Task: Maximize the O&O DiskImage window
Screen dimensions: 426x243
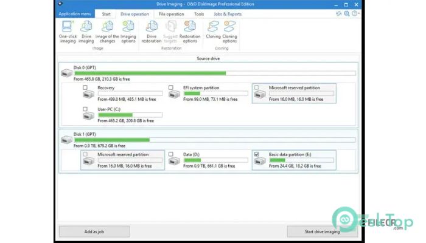Action: click(346, 5)
